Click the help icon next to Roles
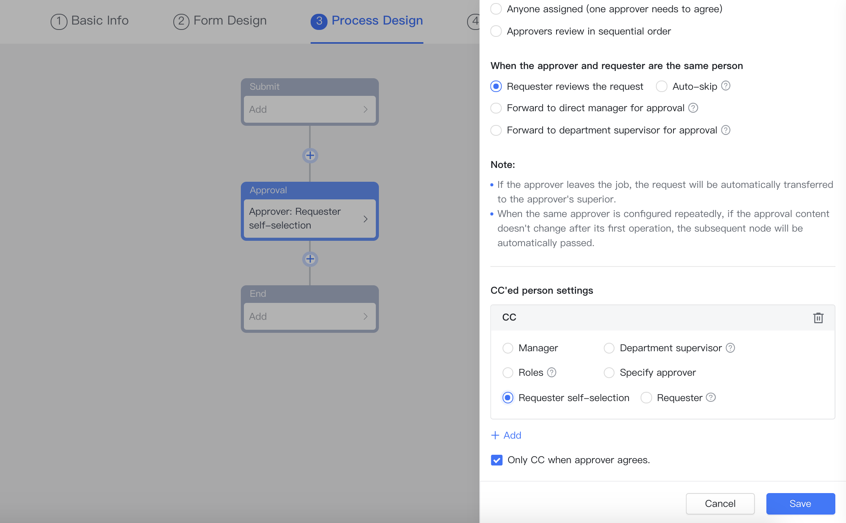This screenshot has width=846, height=523. point(551,372)
